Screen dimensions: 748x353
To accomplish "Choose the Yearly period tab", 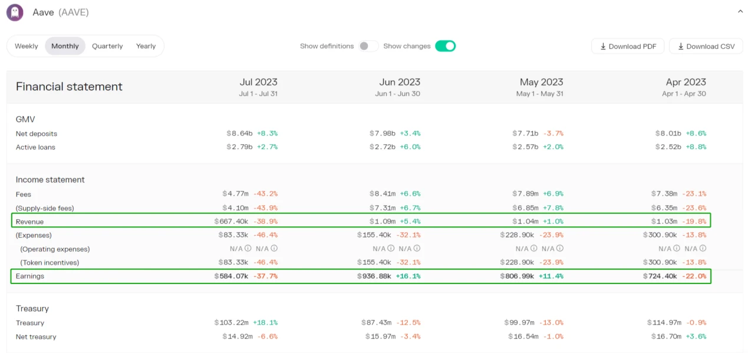I will 146,46.
